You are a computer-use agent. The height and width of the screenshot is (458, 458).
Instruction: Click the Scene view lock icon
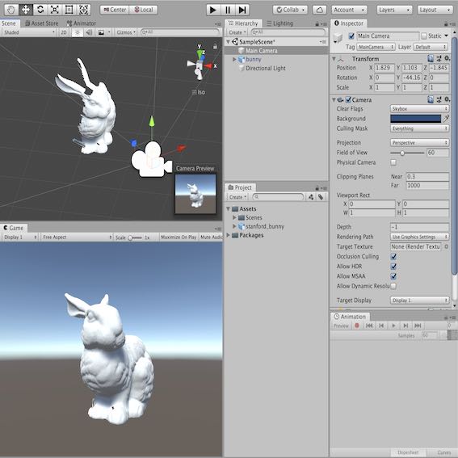coord(216,46)
